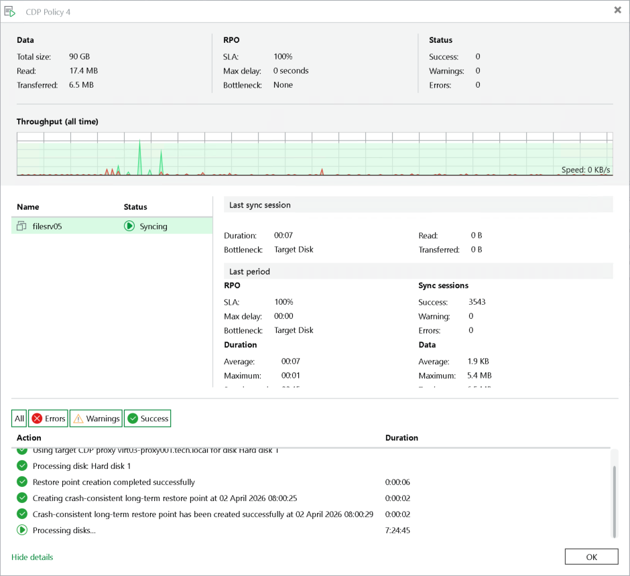Click success icon for Crash-consistent restore point created
The image size is (630, 576).
point(22,514)
